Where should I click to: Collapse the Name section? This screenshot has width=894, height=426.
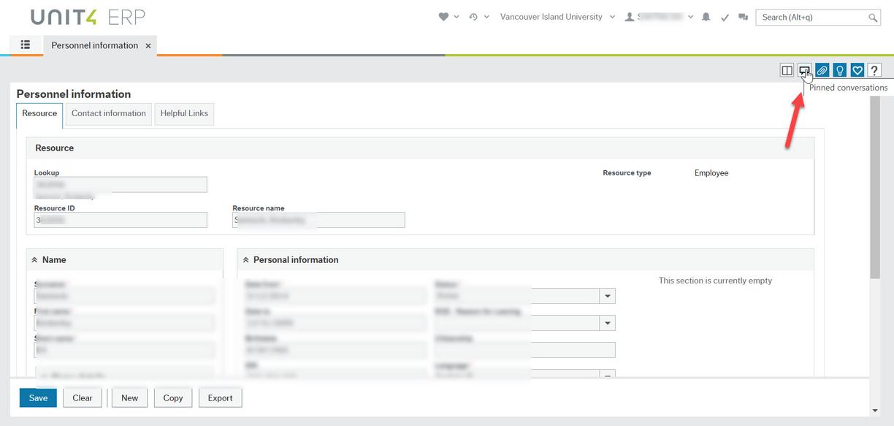point(34,259)
